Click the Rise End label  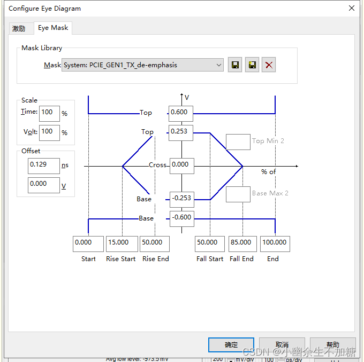point(156,259)
